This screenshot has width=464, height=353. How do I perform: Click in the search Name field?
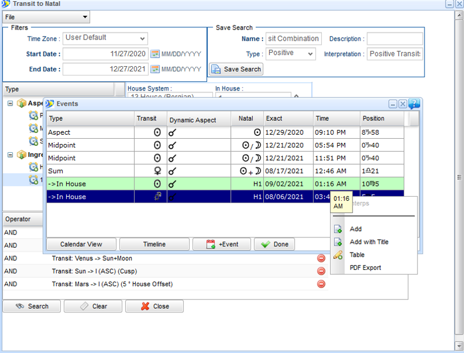tap(293, 39)
